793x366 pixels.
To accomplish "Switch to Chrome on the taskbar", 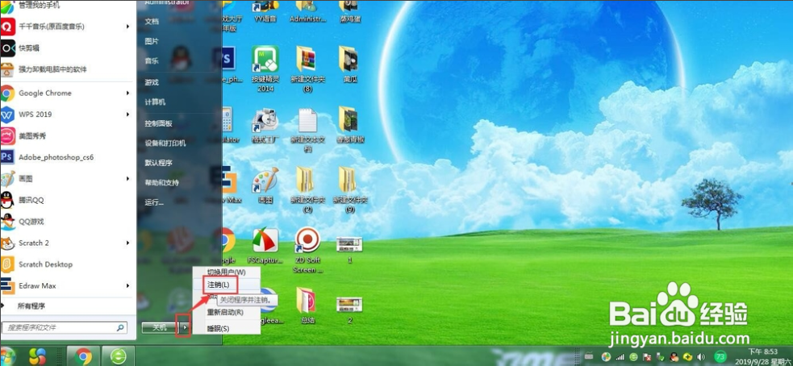I will (x=83, y=356).
